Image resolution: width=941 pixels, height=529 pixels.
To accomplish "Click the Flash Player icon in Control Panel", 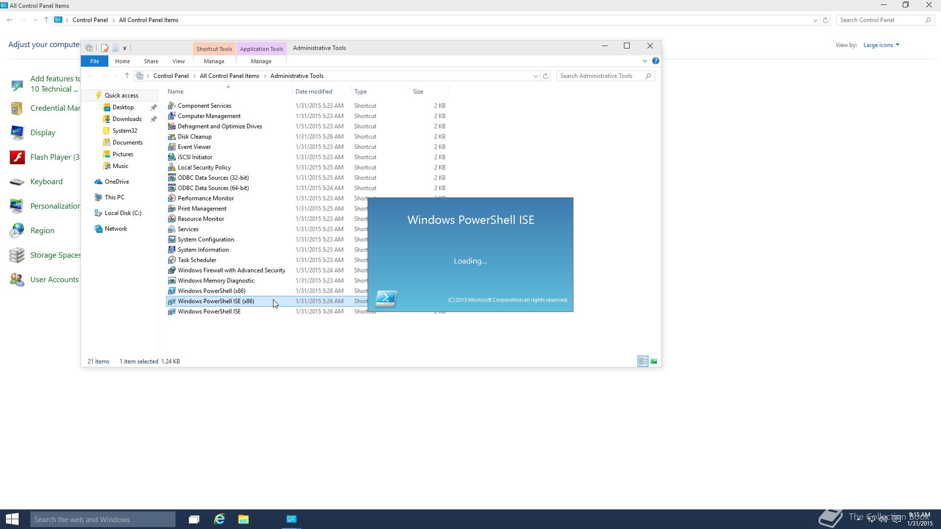I will [17, 157].
